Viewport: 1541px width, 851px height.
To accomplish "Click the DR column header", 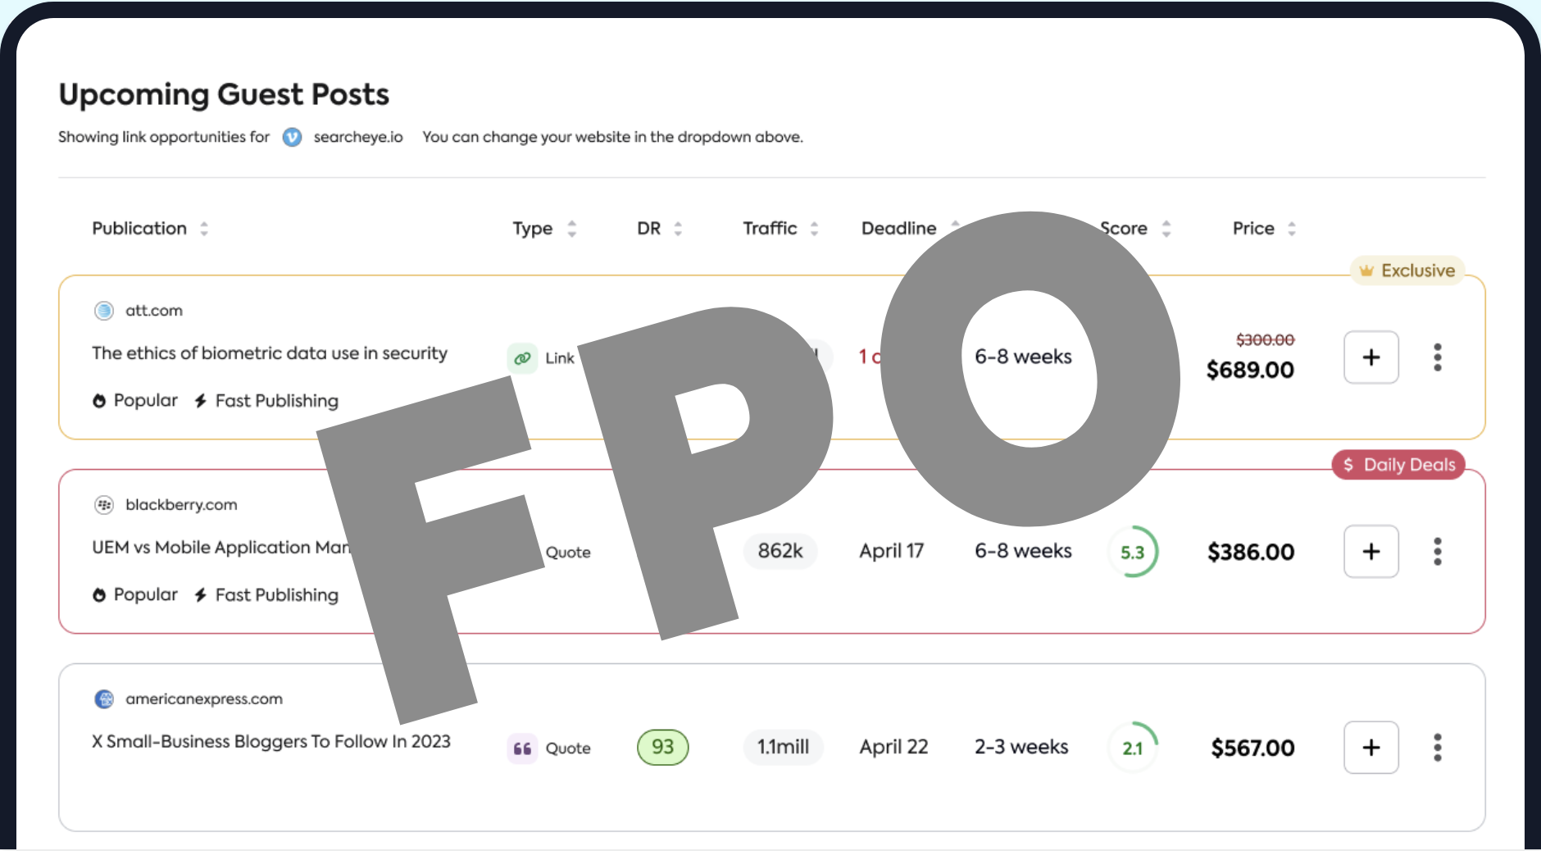I will (649, 229).
